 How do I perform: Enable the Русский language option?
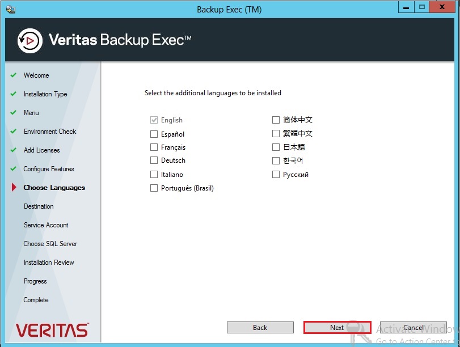click(276, 174)
